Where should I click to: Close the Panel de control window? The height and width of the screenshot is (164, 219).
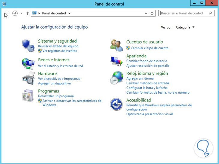(x=211, y=3)
